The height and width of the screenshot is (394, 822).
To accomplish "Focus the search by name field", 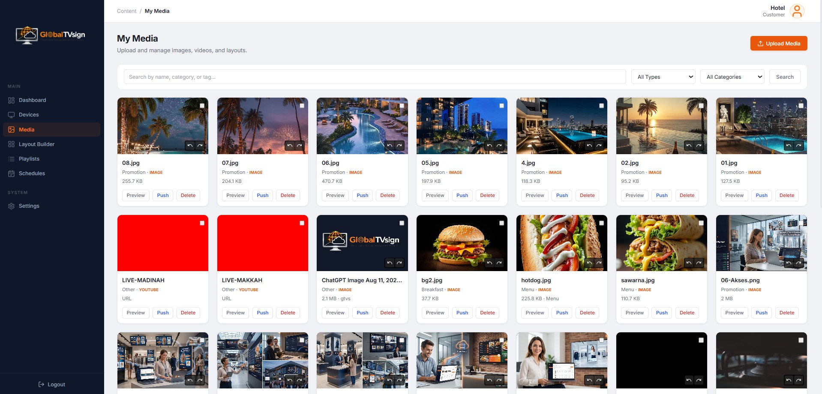I will (x=375, y=77).
